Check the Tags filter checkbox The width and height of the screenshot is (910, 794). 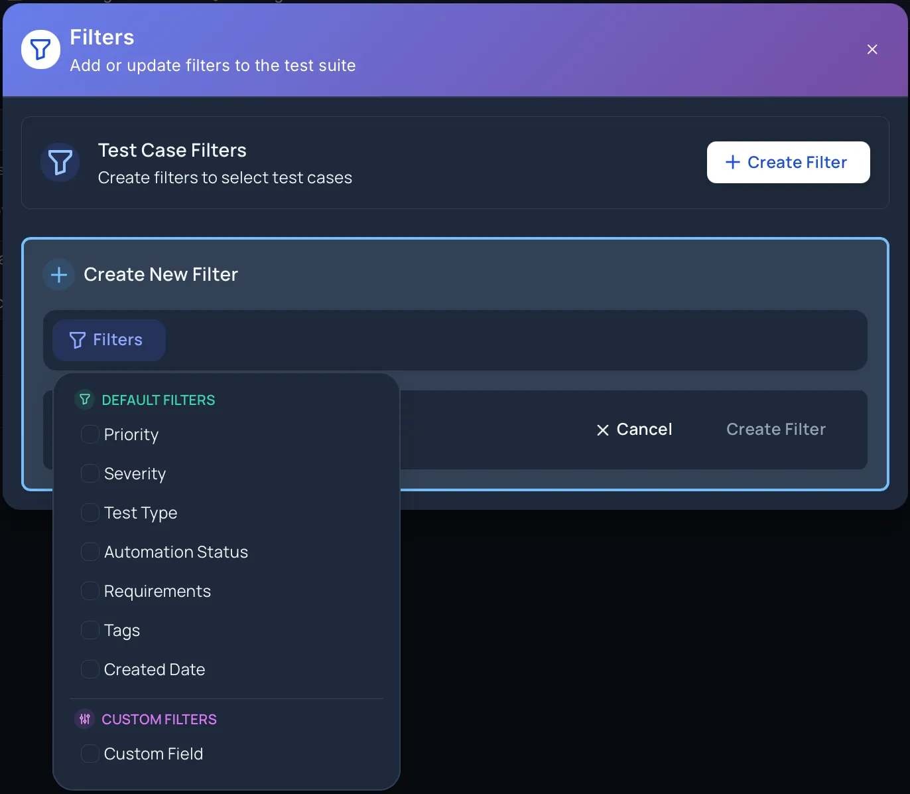pyautogui.click(x=90, y=630)
